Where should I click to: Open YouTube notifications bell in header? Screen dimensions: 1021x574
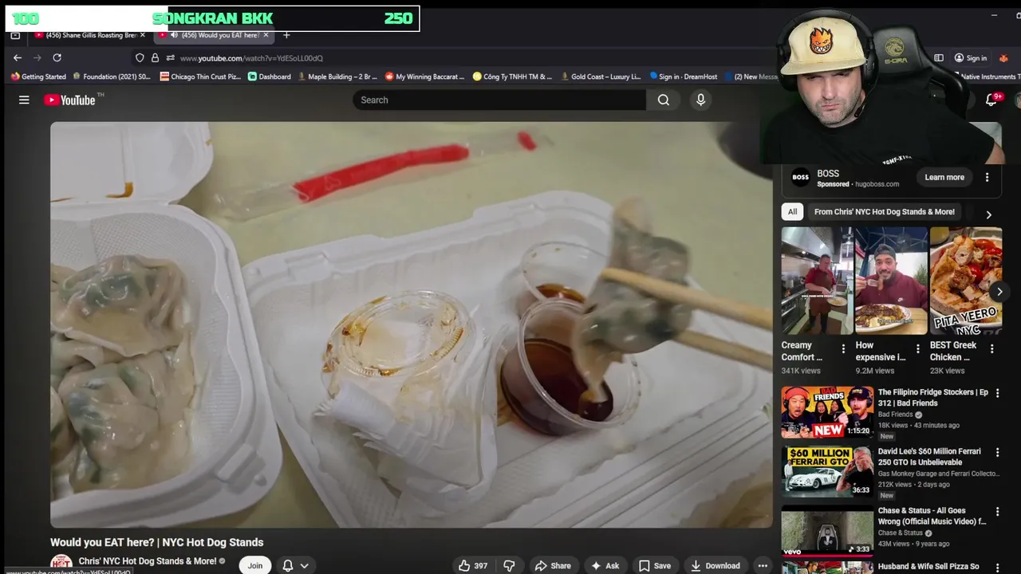pos(991,100)
